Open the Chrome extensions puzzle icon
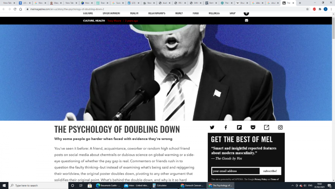Viewport: 335px width, 189px height. click(320, 9)
